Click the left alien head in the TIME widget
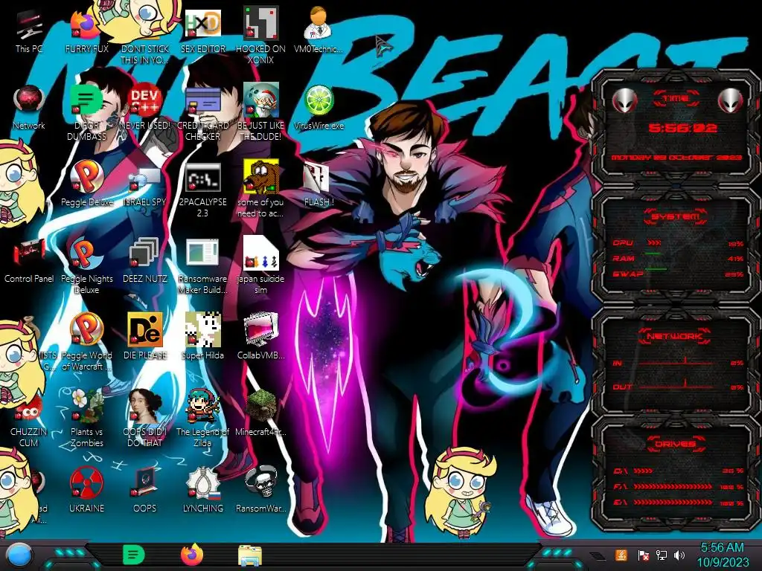This screenshot has width=762, height=571. click(x=625, y=100)
